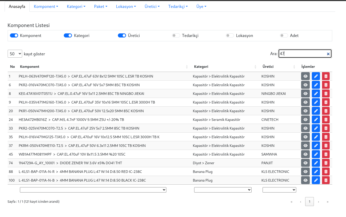The image size is (346, 217).
Task: Edit the HE3A472MB016Z ceramic capacitor
Action: tap(316, 120)
